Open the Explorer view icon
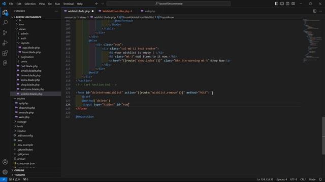This screenshot has width=325, height=182. (5, 13)
